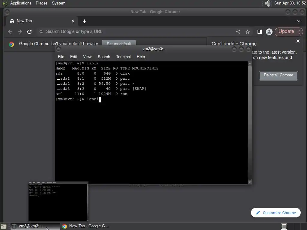Open Chrome profile avatar

pyautogui.click(x=269, y=32)
